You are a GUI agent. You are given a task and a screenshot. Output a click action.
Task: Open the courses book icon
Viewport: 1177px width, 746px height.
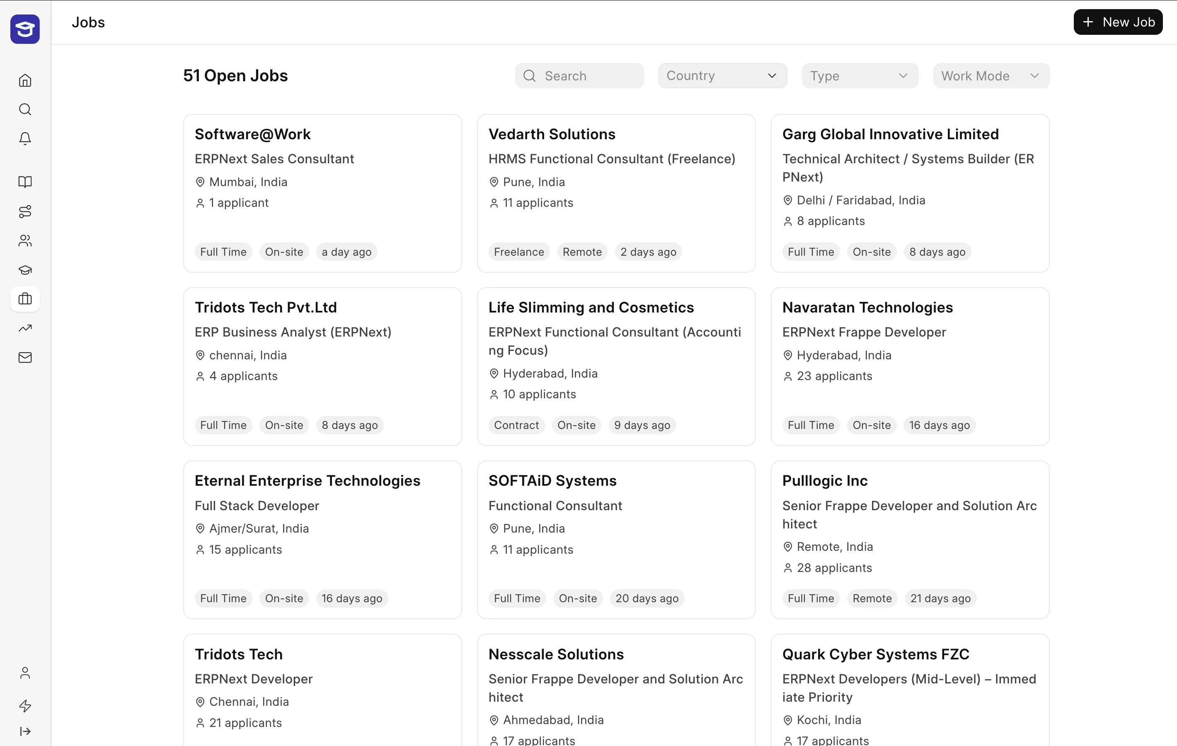tap(25, 182)
